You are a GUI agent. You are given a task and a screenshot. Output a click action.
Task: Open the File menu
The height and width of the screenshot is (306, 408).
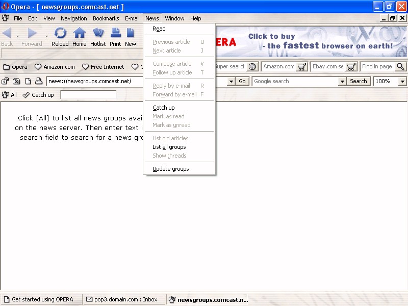pyautogui.click(x=18, y=18)
